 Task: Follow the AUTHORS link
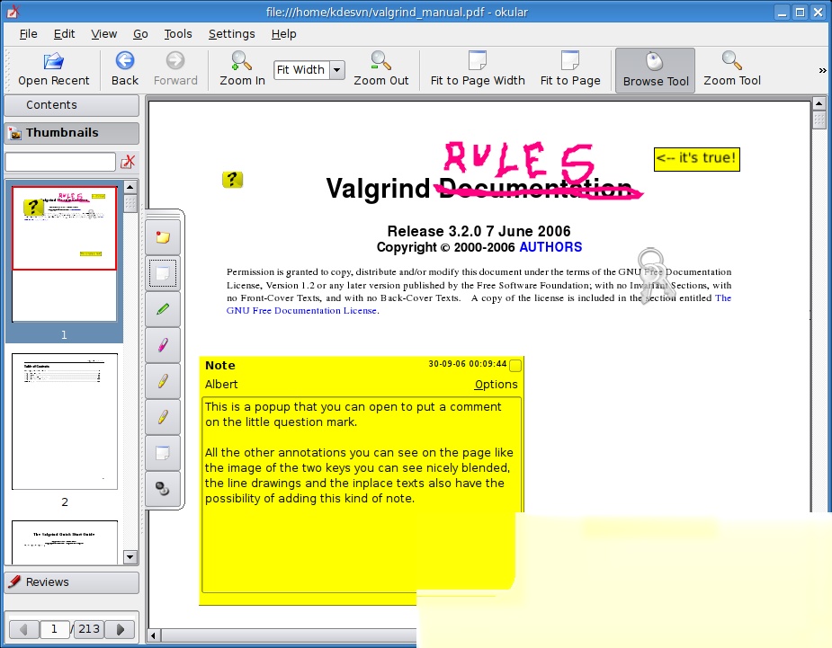[x=550, y=247]
